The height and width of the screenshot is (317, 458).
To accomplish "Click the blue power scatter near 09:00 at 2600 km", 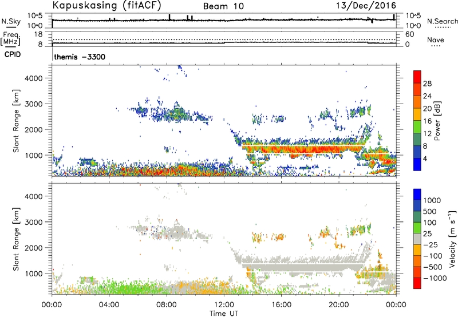I will (x=177, y=114).
